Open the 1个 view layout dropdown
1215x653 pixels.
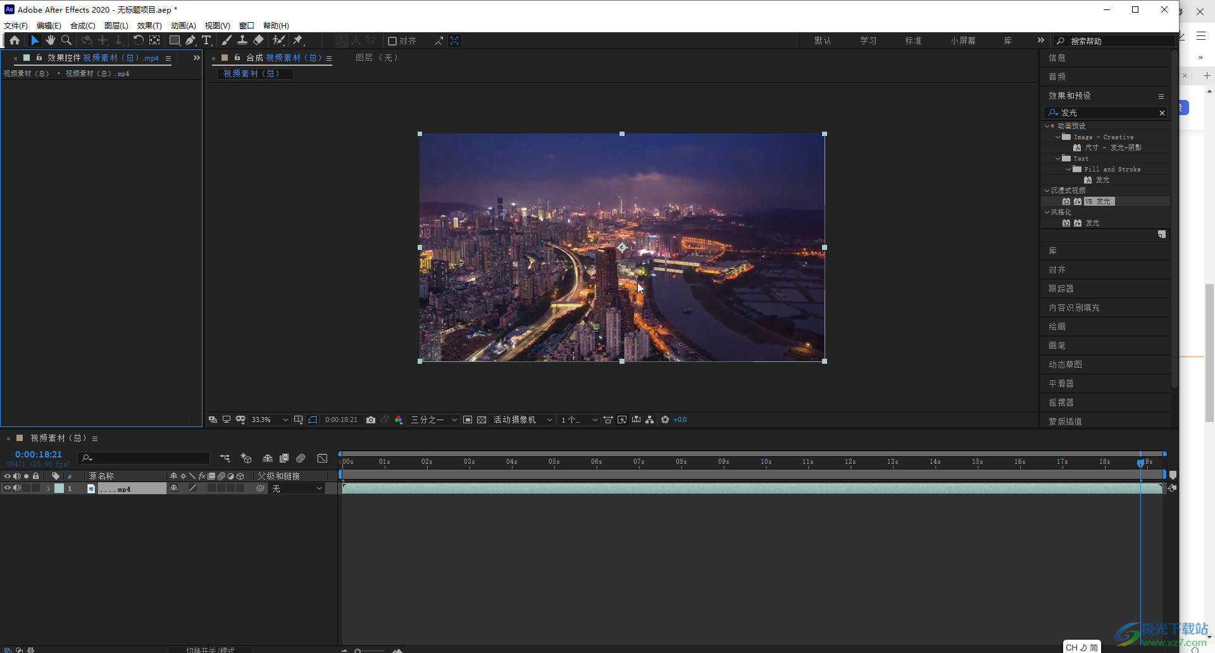[578, 420]
